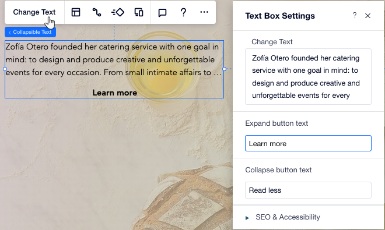This screenshot has width=385, height=230.
Task: Click the right resize handle of the text box
Action: [x=224, y=69]
